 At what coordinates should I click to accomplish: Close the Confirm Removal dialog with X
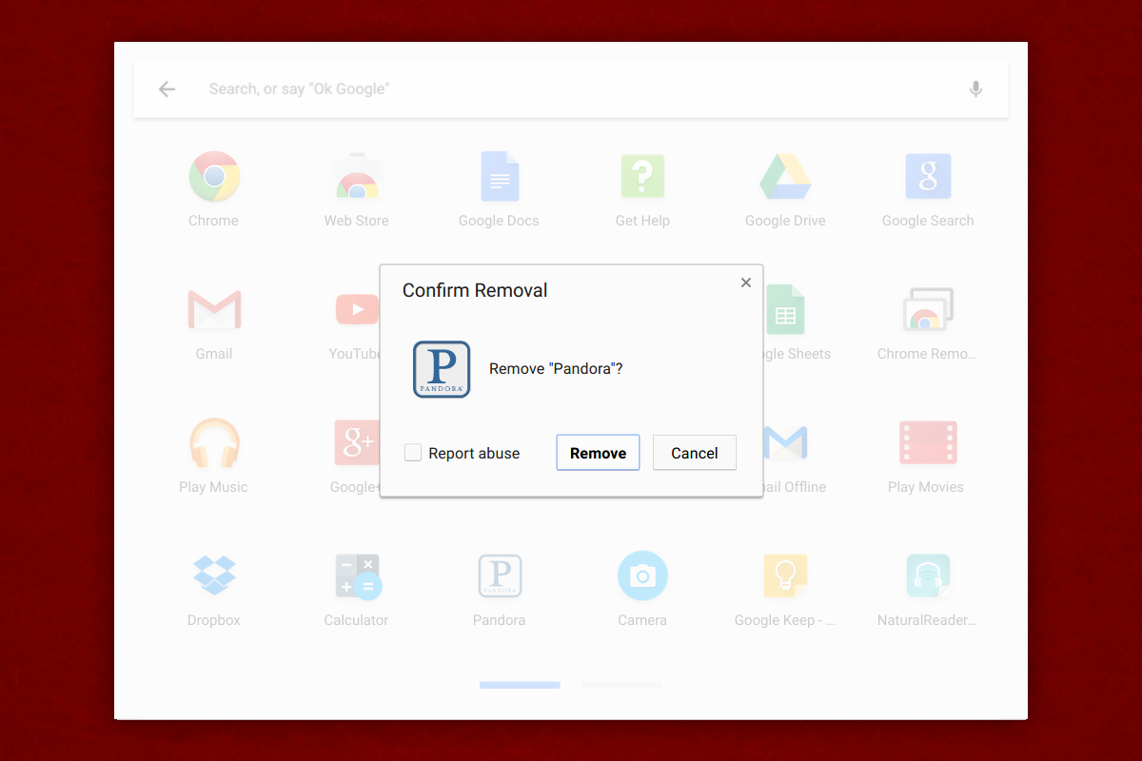coord(746,283)
